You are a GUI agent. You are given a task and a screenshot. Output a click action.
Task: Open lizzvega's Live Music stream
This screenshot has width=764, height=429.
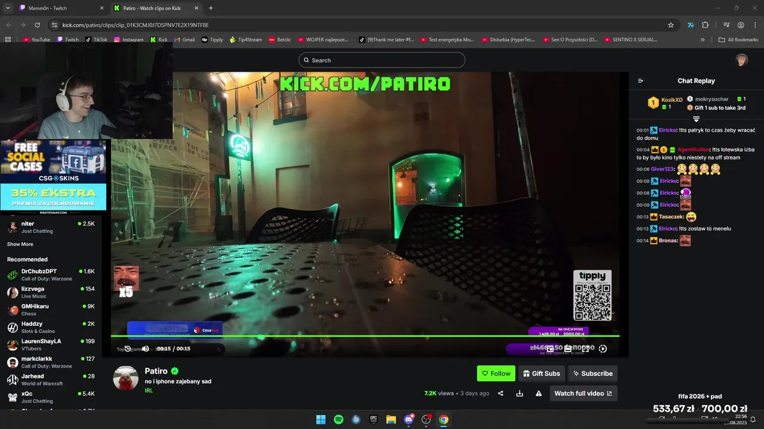(51, 292)
